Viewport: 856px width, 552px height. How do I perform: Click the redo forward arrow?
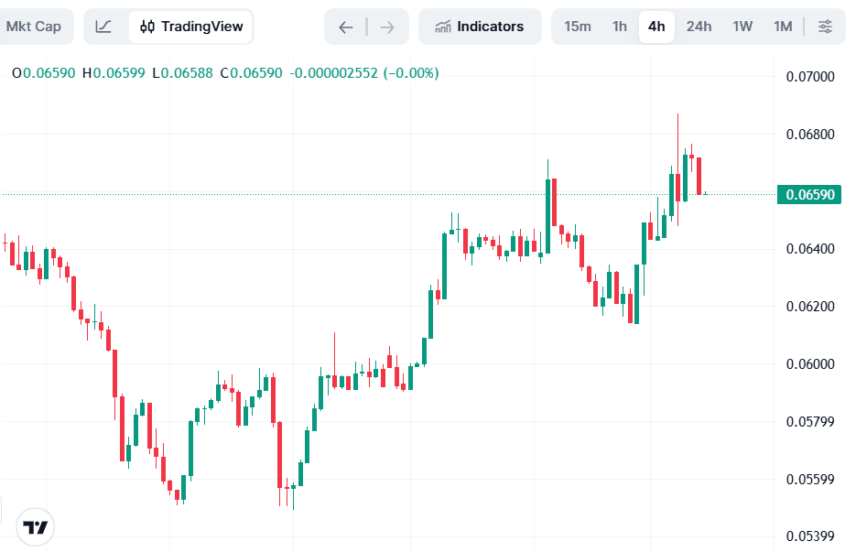point(387,27)
